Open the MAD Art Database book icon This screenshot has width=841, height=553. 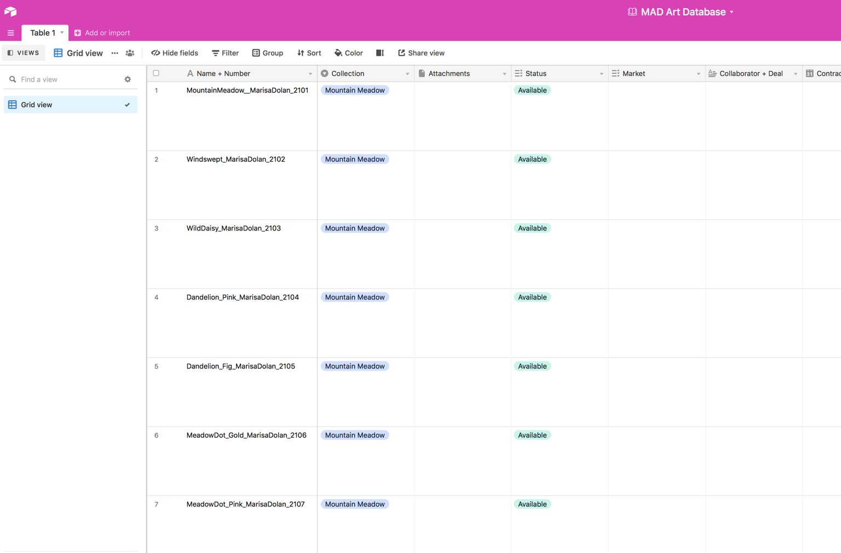632,11
